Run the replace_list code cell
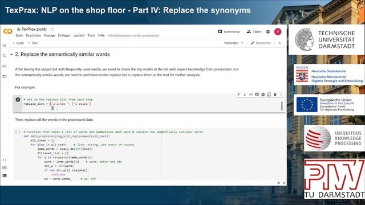365x205 pixels. point(18,100)
